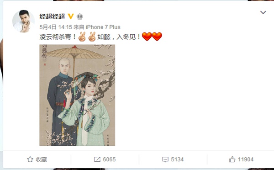This screenshot has width=274, height=170.
Task: Click the crown membership badge icon
Action: tap(80, 16)
